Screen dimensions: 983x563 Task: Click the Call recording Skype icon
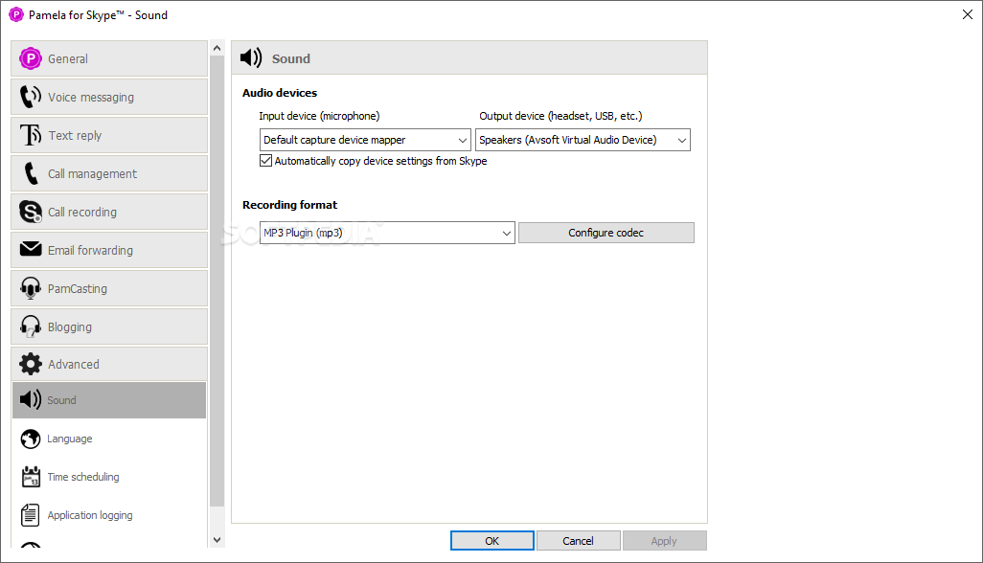pyautogui.click(x=30, y=212)
